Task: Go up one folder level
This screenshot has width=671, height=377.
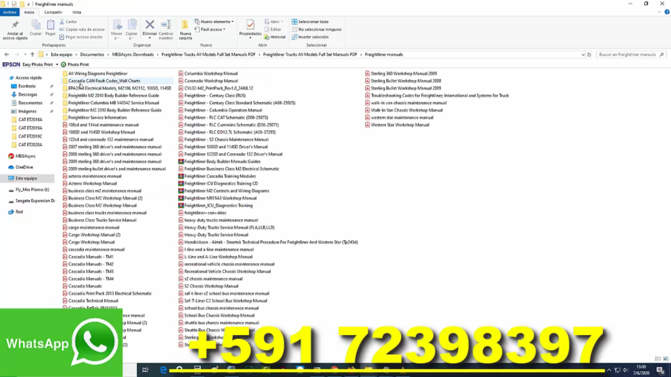Action: 32,55
